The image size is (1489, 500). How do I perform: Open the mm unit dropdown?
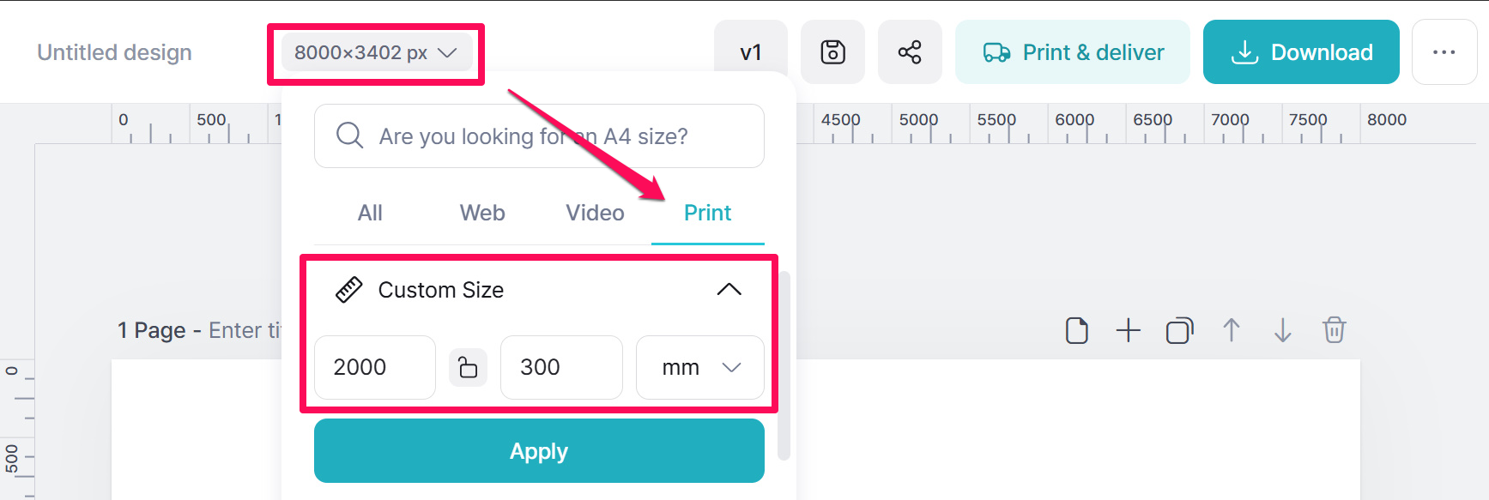coord(699,367)
